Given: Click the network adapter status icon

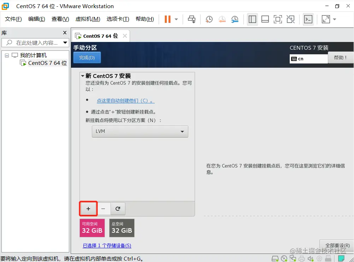Looking at the screenshot, I should pyautogui.click(x=293, y=258).
